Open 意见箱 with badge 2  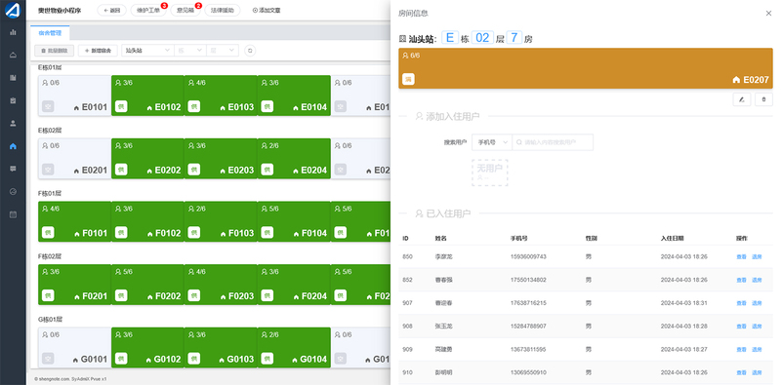pyautogui.click(x=185, y=10)
